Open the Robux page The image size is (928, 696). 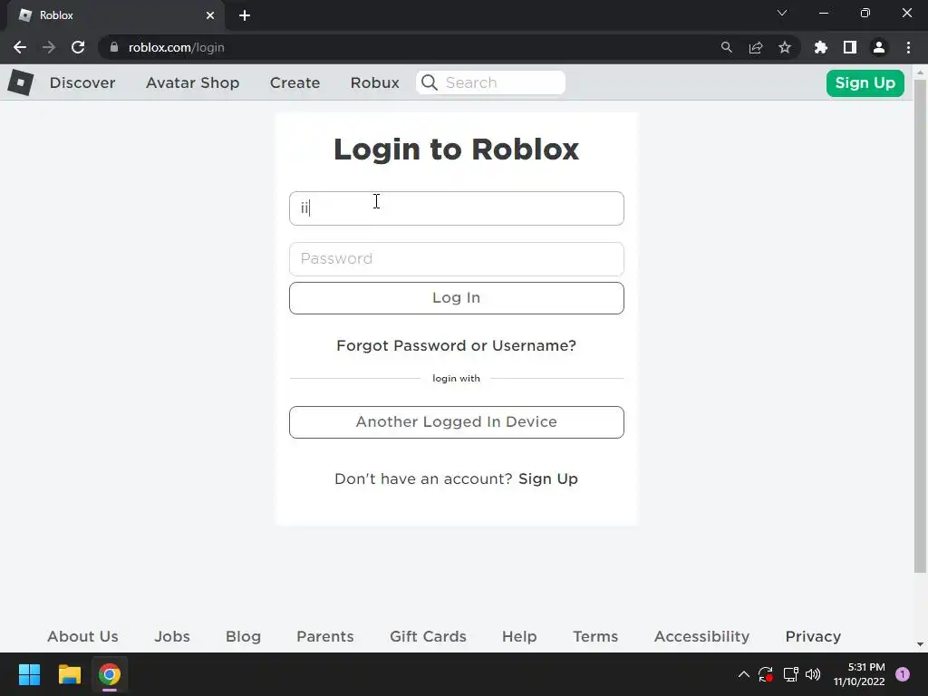tap(374, 82)
